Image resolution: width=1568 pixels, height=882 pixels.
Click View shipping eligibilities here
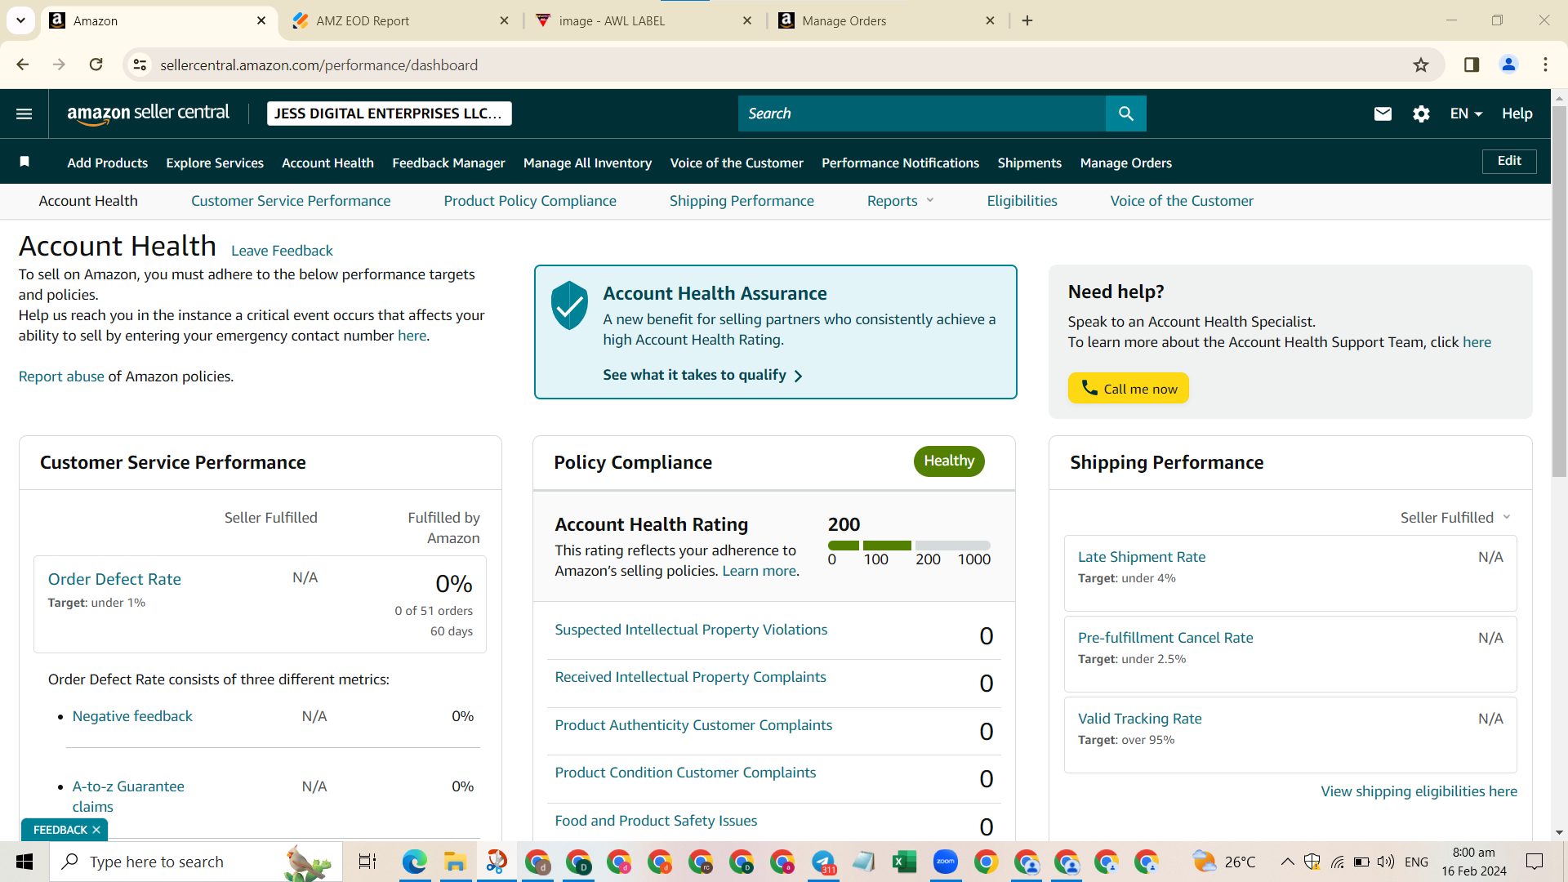click(x=1419, y=791)
